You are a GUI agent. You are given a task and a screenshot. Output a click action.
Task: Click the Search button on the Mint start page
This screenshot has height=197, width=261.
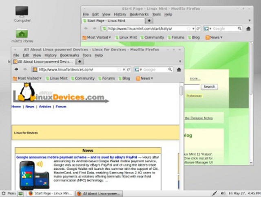(209, 87)
